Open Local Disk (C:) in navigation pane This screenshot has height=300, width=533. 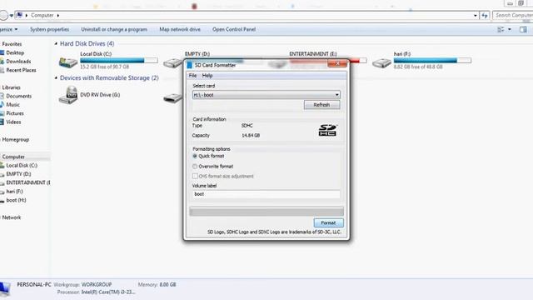(x=22, y=165)
